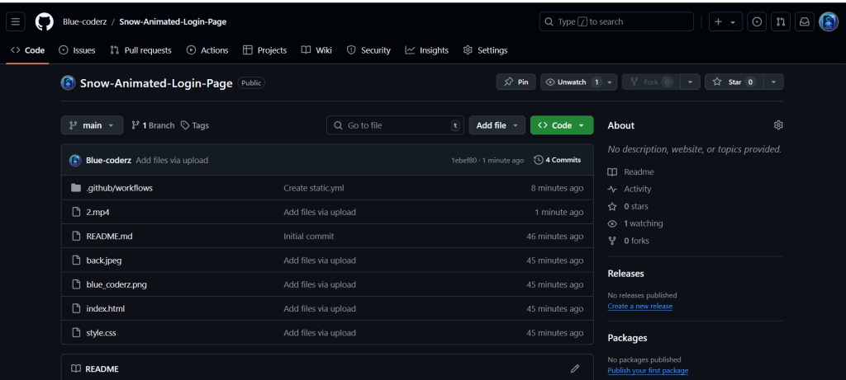
Task: Click the gear icon to edit About
Action: 778,124
